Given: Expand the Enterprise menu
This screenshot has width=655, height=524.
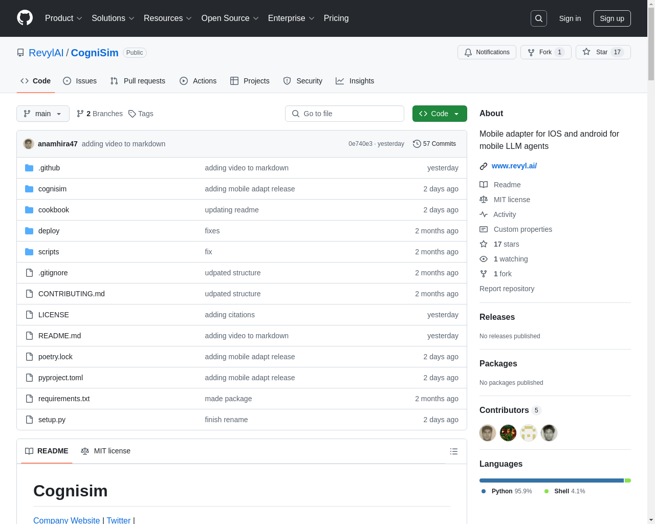Looking at the screenshot, I should tap(291, 18).
